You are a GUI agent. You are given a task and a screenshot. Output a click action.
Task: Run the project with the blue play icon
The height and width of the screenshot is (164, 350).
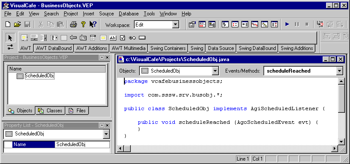(287, 24)
